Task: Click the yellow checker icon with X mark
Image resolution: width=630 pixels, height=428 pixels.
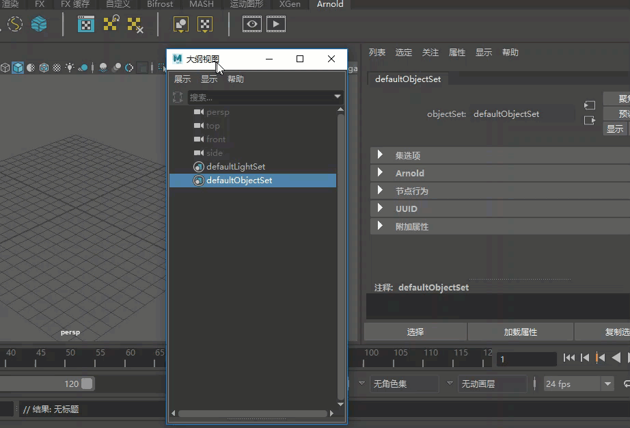Action: click(x=135, y=25)
